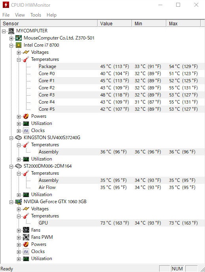This screenshot has width=205, height=272.
Task: Expand the CPU Voltages section
Action: tap(19, 53)
